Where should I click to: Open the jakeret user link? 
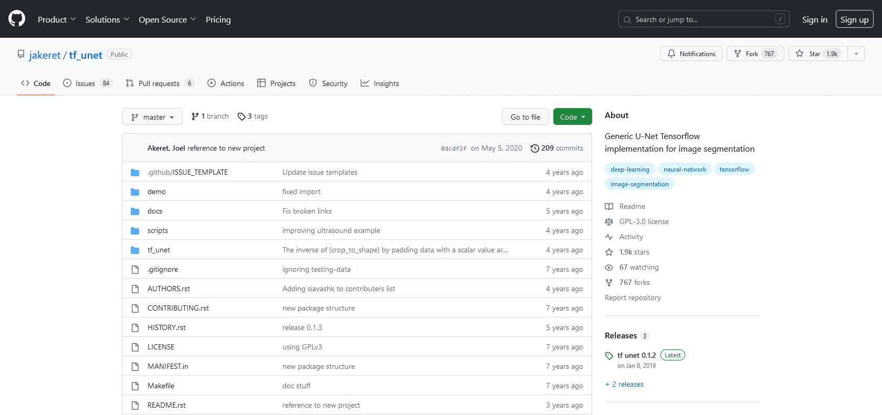[45, 55]
